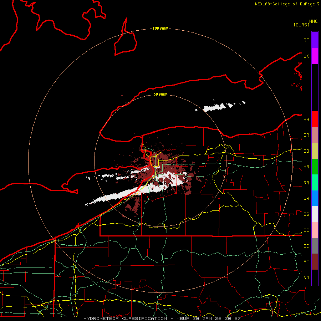This screenshot has width=321, height=321.
Task: Select the pink IC legend color swatch
Action: (315, 230)
